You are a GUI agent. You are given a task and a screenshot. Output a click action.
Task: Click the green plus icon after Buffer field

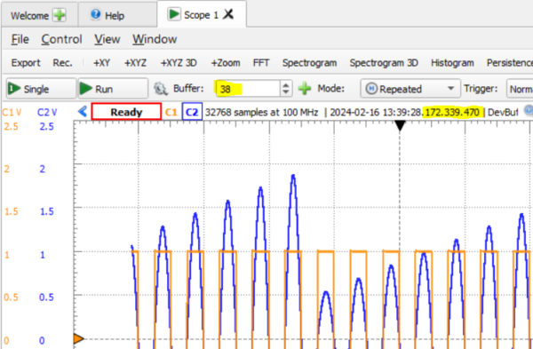coord(305,89)
